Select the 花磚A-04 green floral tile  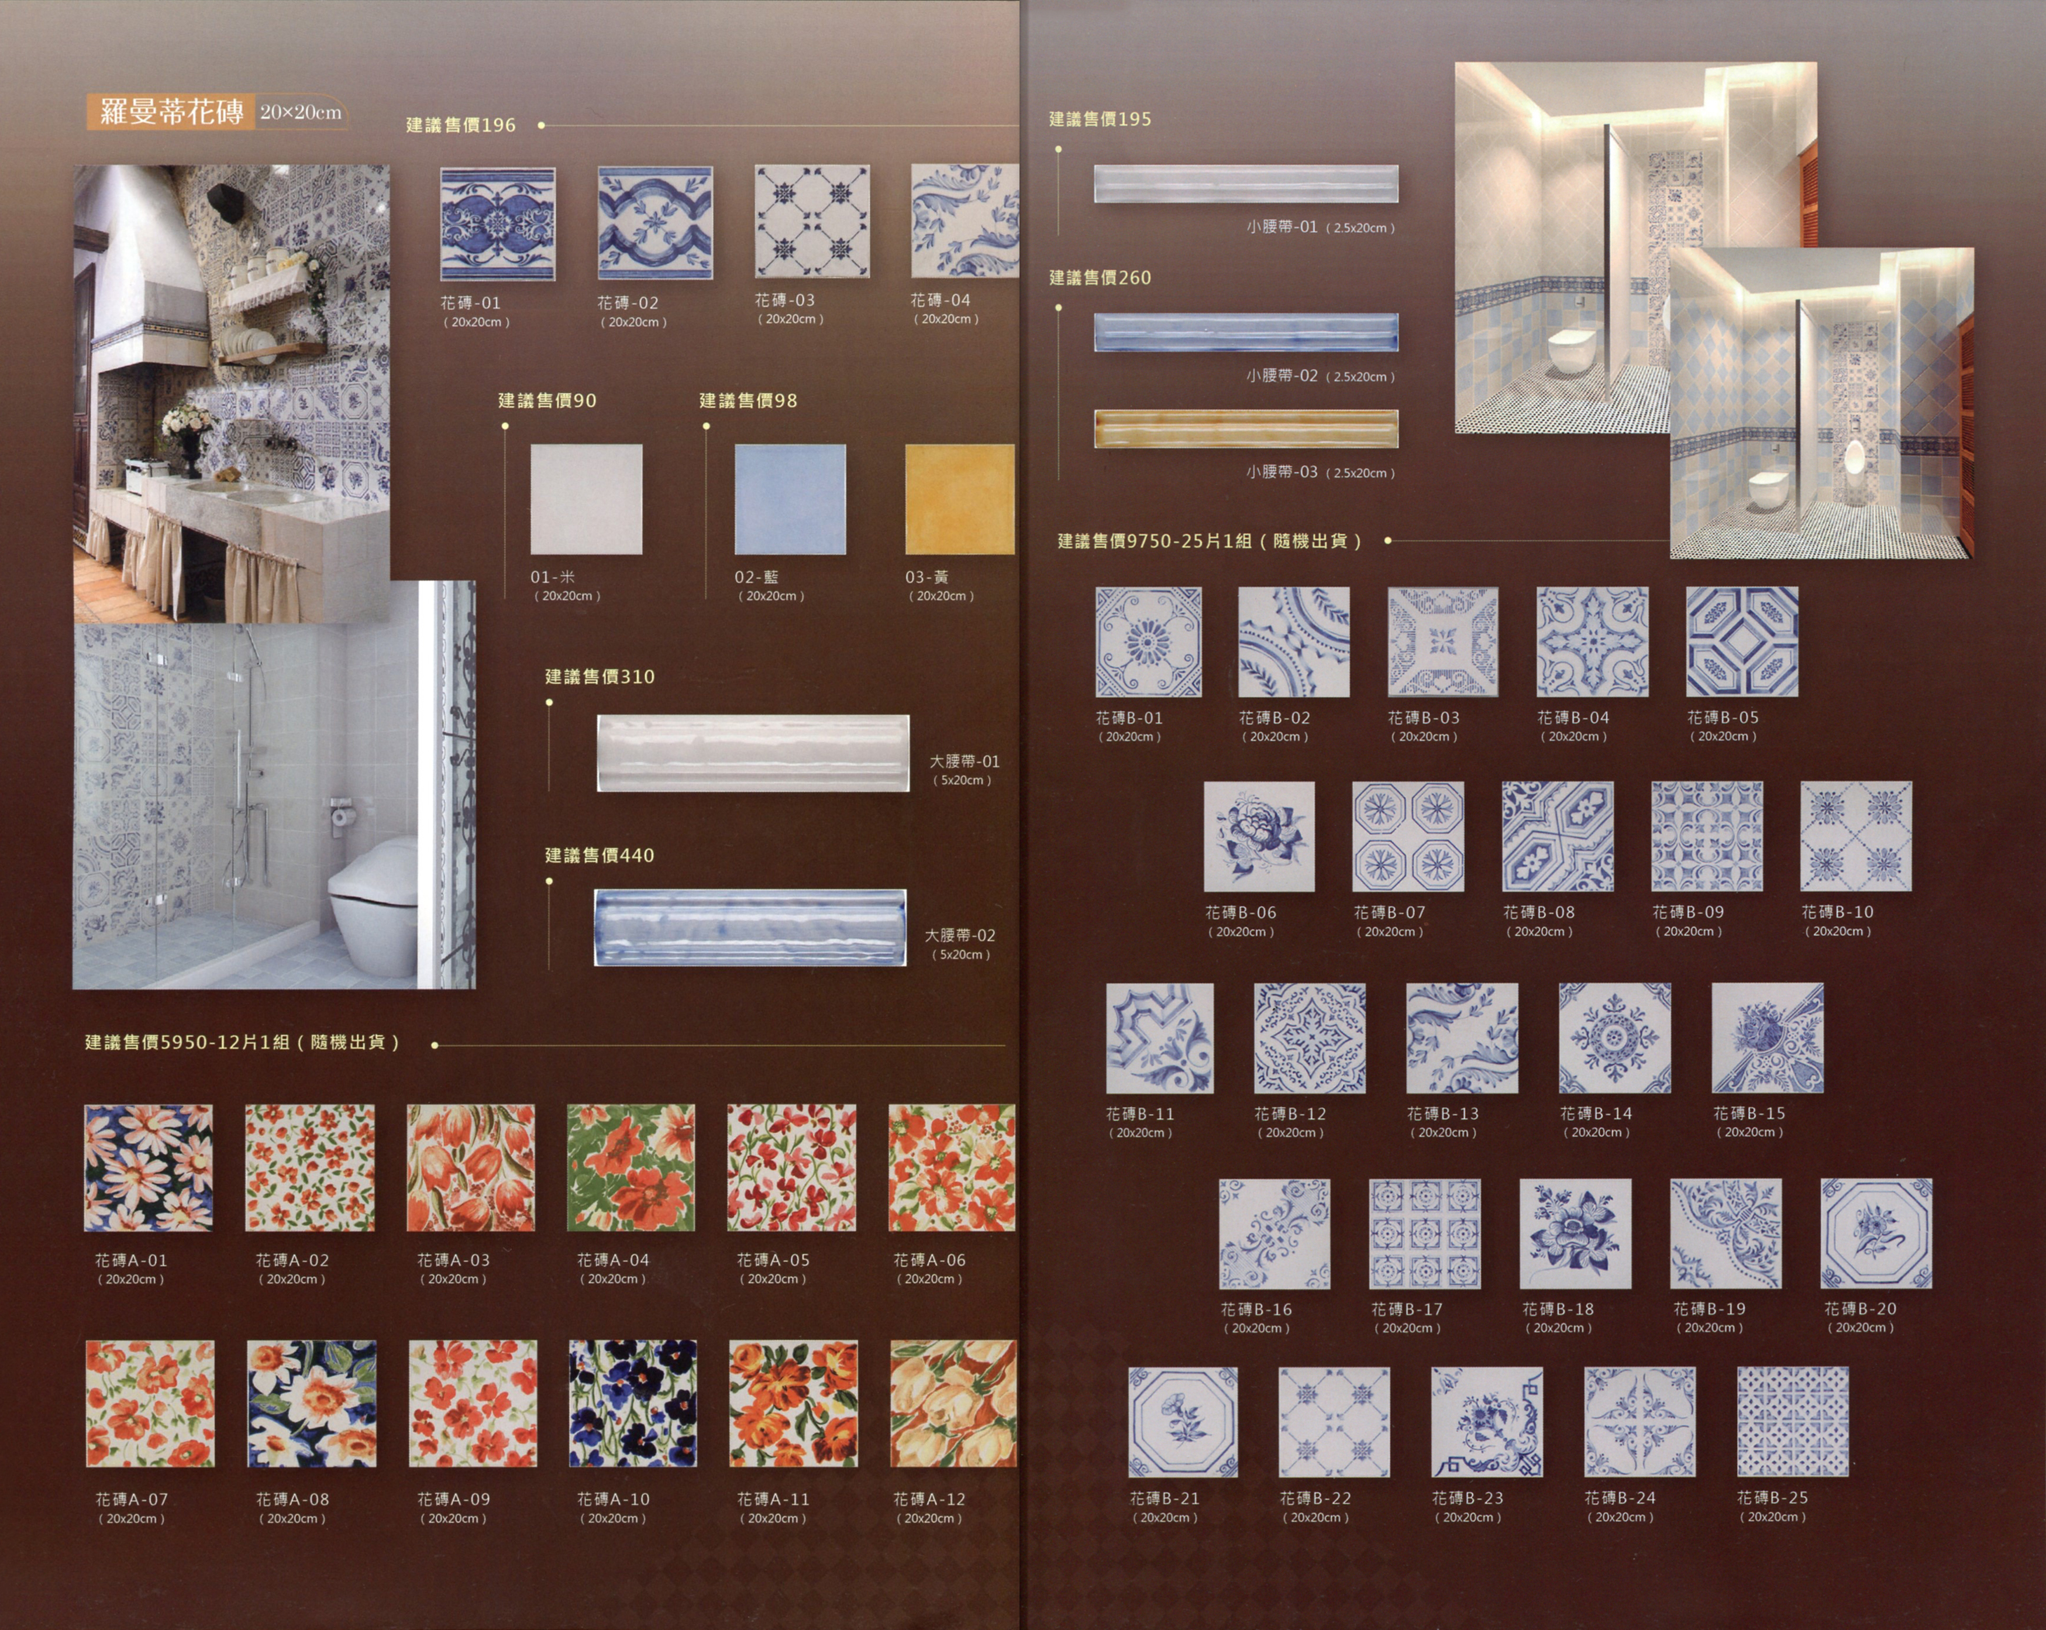(630, 1168)
